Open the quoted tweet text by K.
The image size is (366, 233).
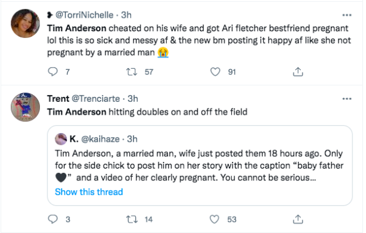[x=199, y=166]
